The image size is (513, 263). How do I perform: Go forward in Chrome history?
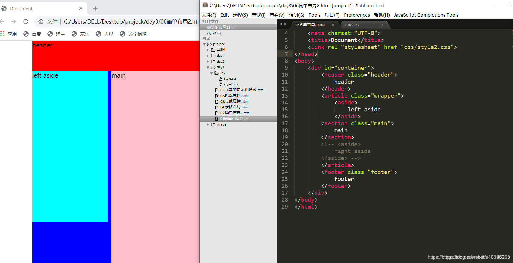[x=14, y=21]
